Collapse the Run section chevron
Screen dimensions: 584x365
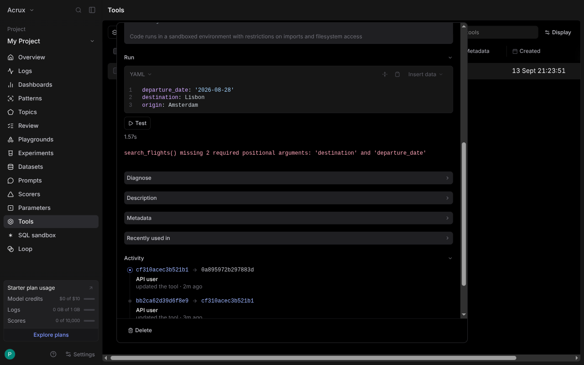(x=450, y=57)
